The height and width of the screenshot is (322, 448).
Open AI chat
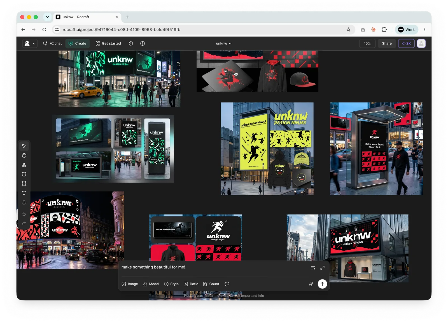[52, 43]
